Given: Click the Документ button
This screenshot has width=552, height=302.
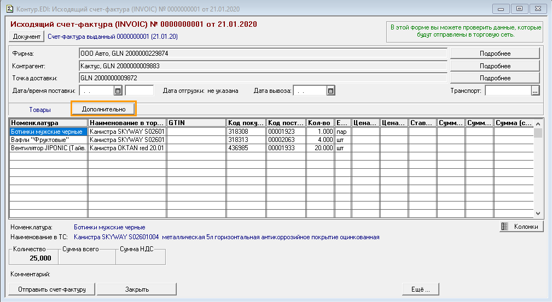Looking at the screenshot, I should (26, 37).
